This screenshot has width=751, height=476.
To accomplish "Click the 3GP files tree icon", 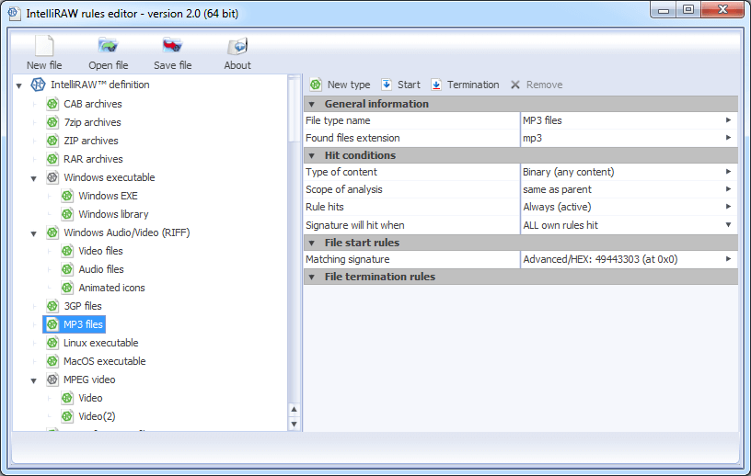I will coord(52,306).
